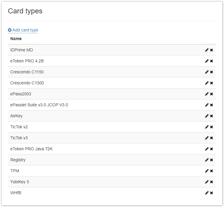Remove the TicTok v3 card type
Image resolution: width=224 pixels, height=207 pixels.
pyautogui.click(x=211, y=138)
